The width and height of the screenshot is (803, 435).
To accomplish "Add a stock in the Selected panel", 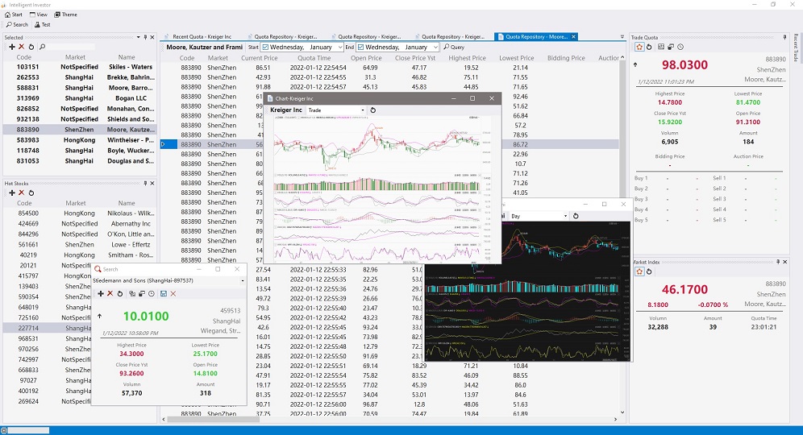I will point(12,47).
